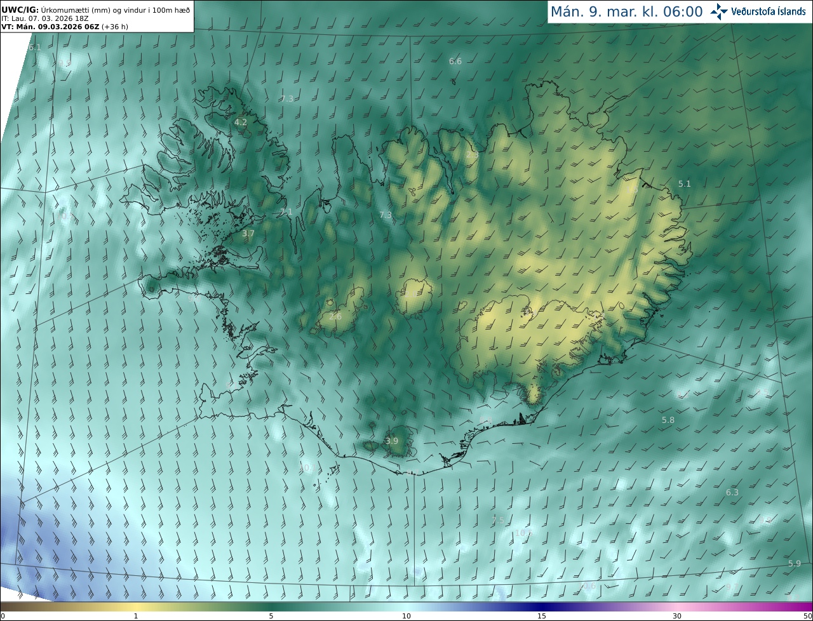Click the 6.3 value over the ocean
Image resolution: width=813 pixels, height=621 pixels.
coord(732,492)
